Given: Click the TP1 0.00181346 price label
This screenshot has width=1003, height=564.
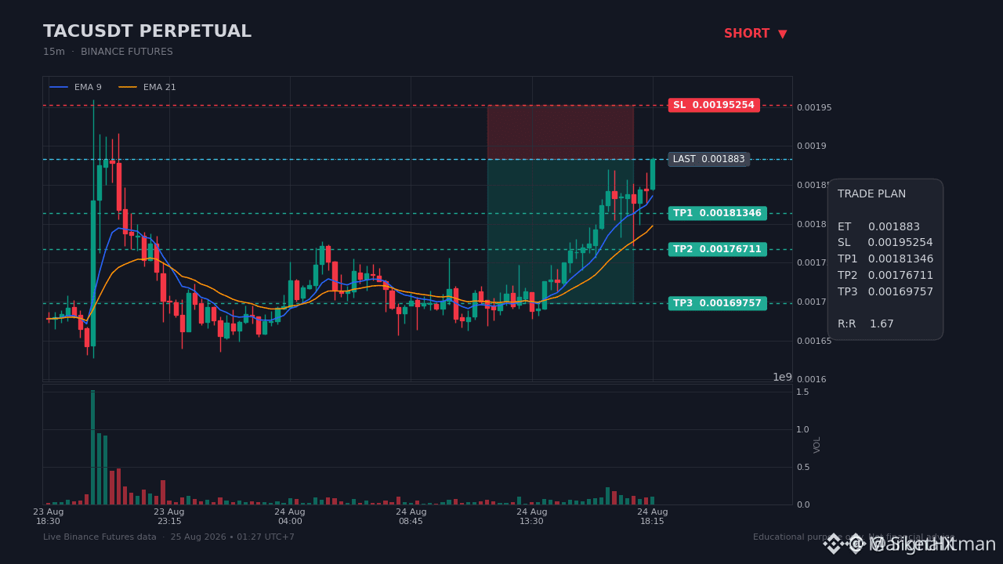Looking at the screenshot, I should point(717,213).
